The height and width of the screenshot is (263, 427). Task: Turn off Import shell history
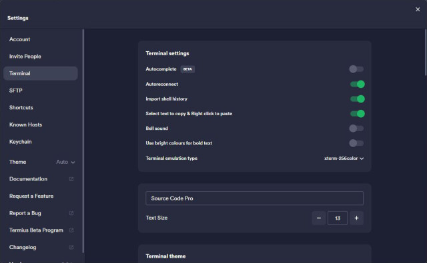click(x=358, y=99)
